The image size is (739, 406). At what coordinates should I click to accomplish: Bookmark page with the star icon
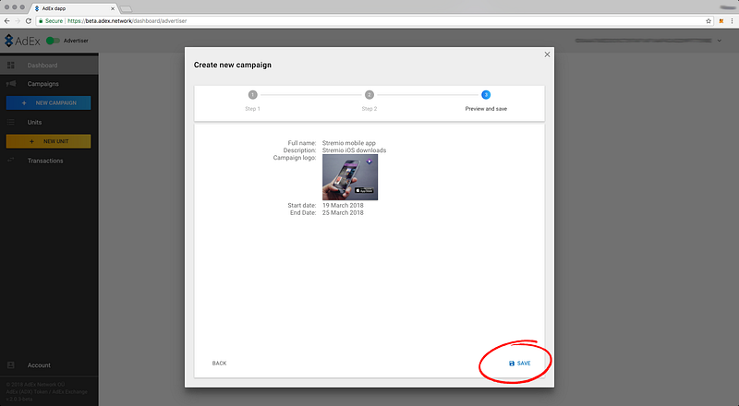click(709, 20)
